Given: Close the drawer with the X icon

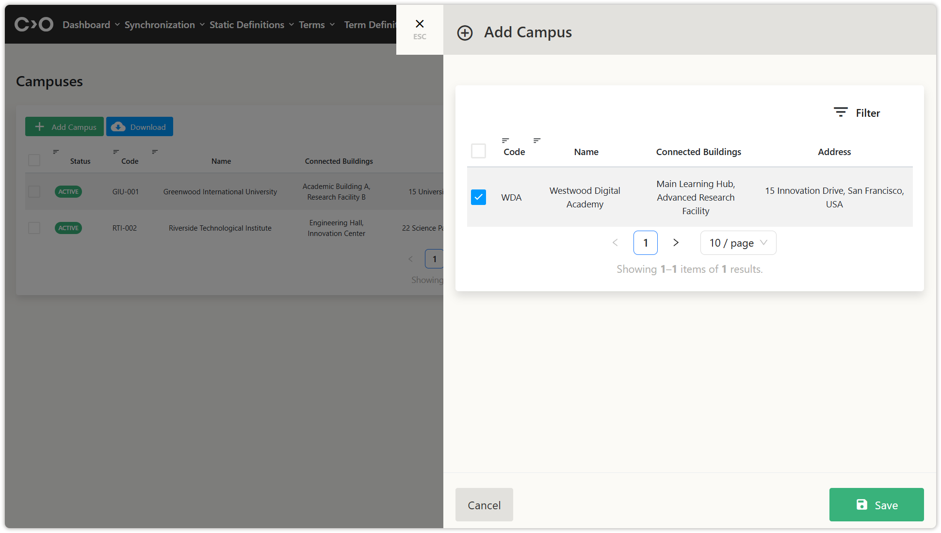Looking at the screenshot, I should click(420, 24).
